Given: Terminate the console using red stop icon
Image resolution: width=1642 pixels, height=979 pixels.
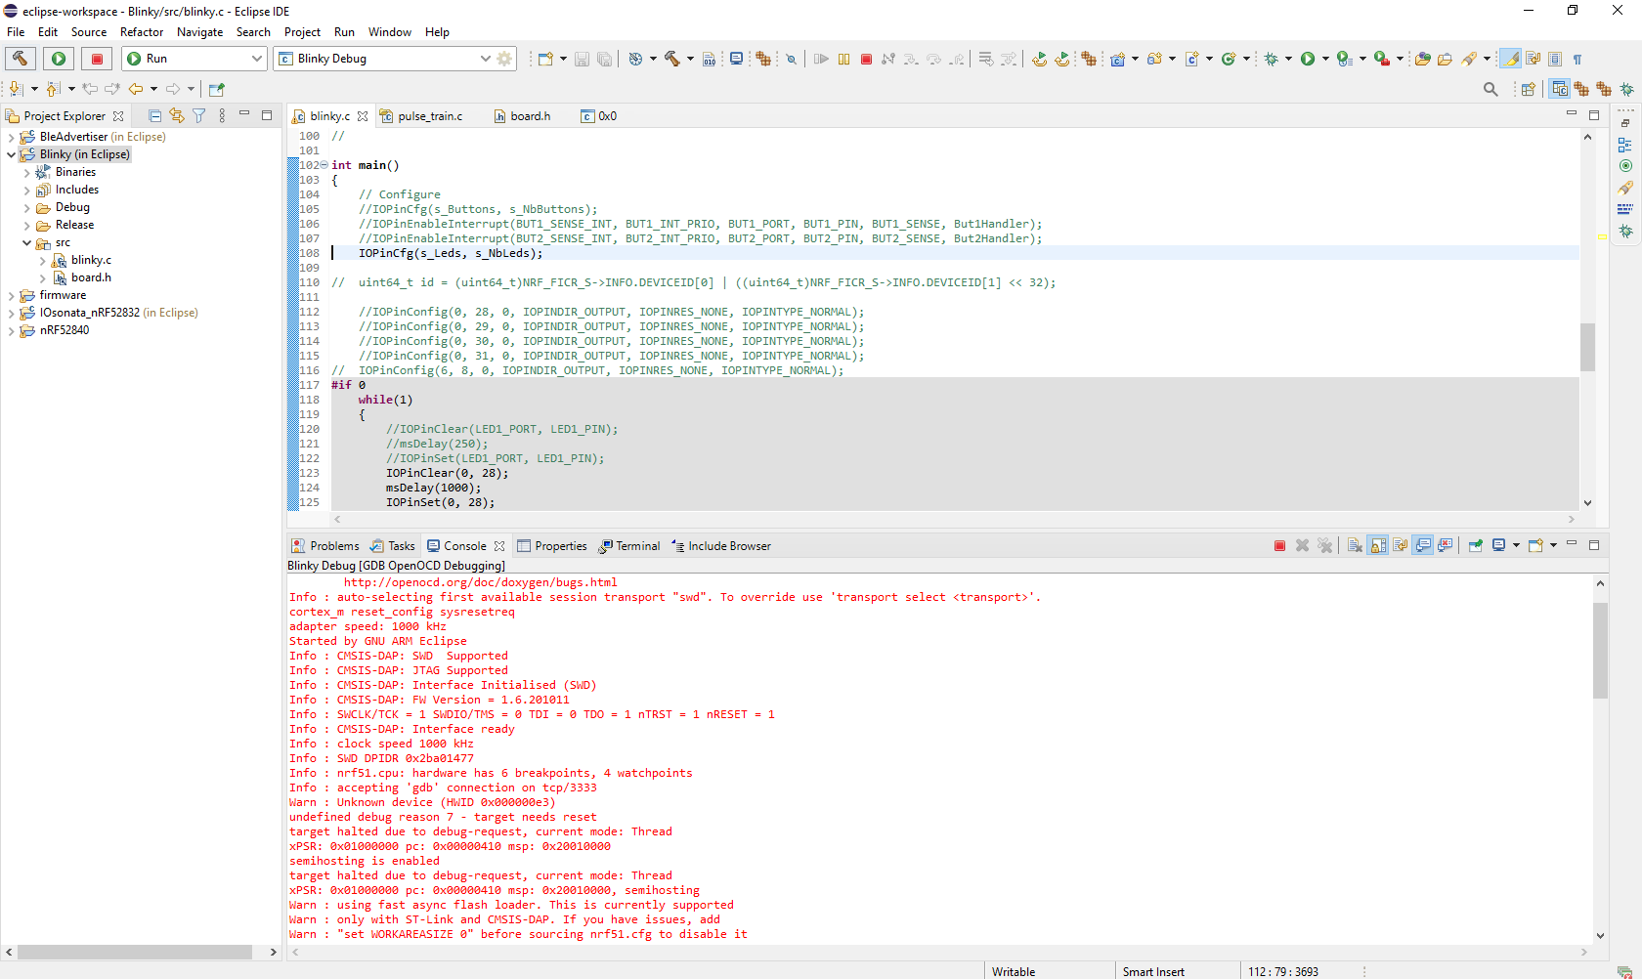Looking at the screenshot, I should click(x=1279, y=545).
